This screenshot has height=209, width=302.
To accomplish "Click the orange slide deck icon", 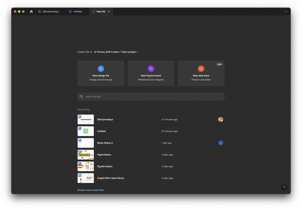I will tap(201, 69).
